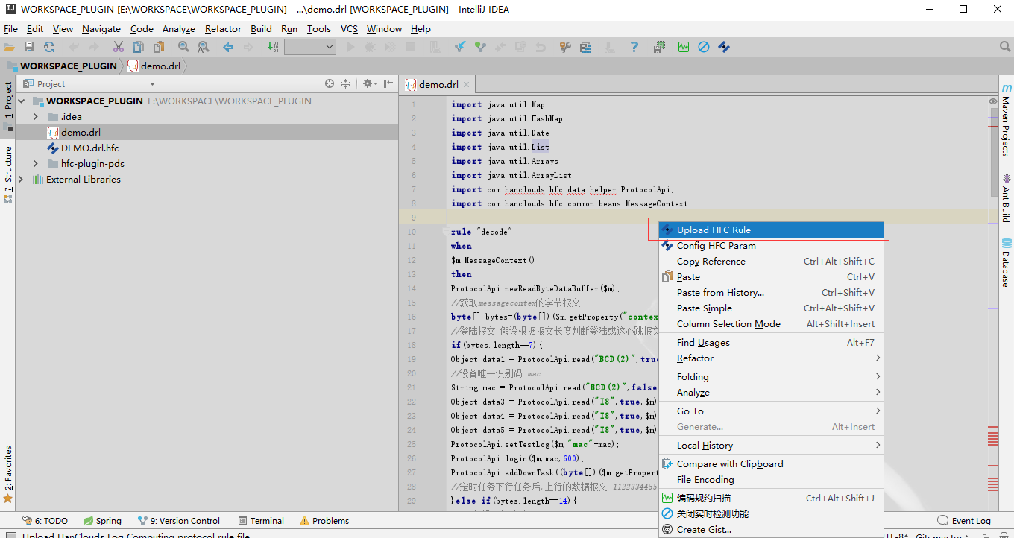Select Create Gist... in context menu
The image size is (1014, 538).
(771, 530)
